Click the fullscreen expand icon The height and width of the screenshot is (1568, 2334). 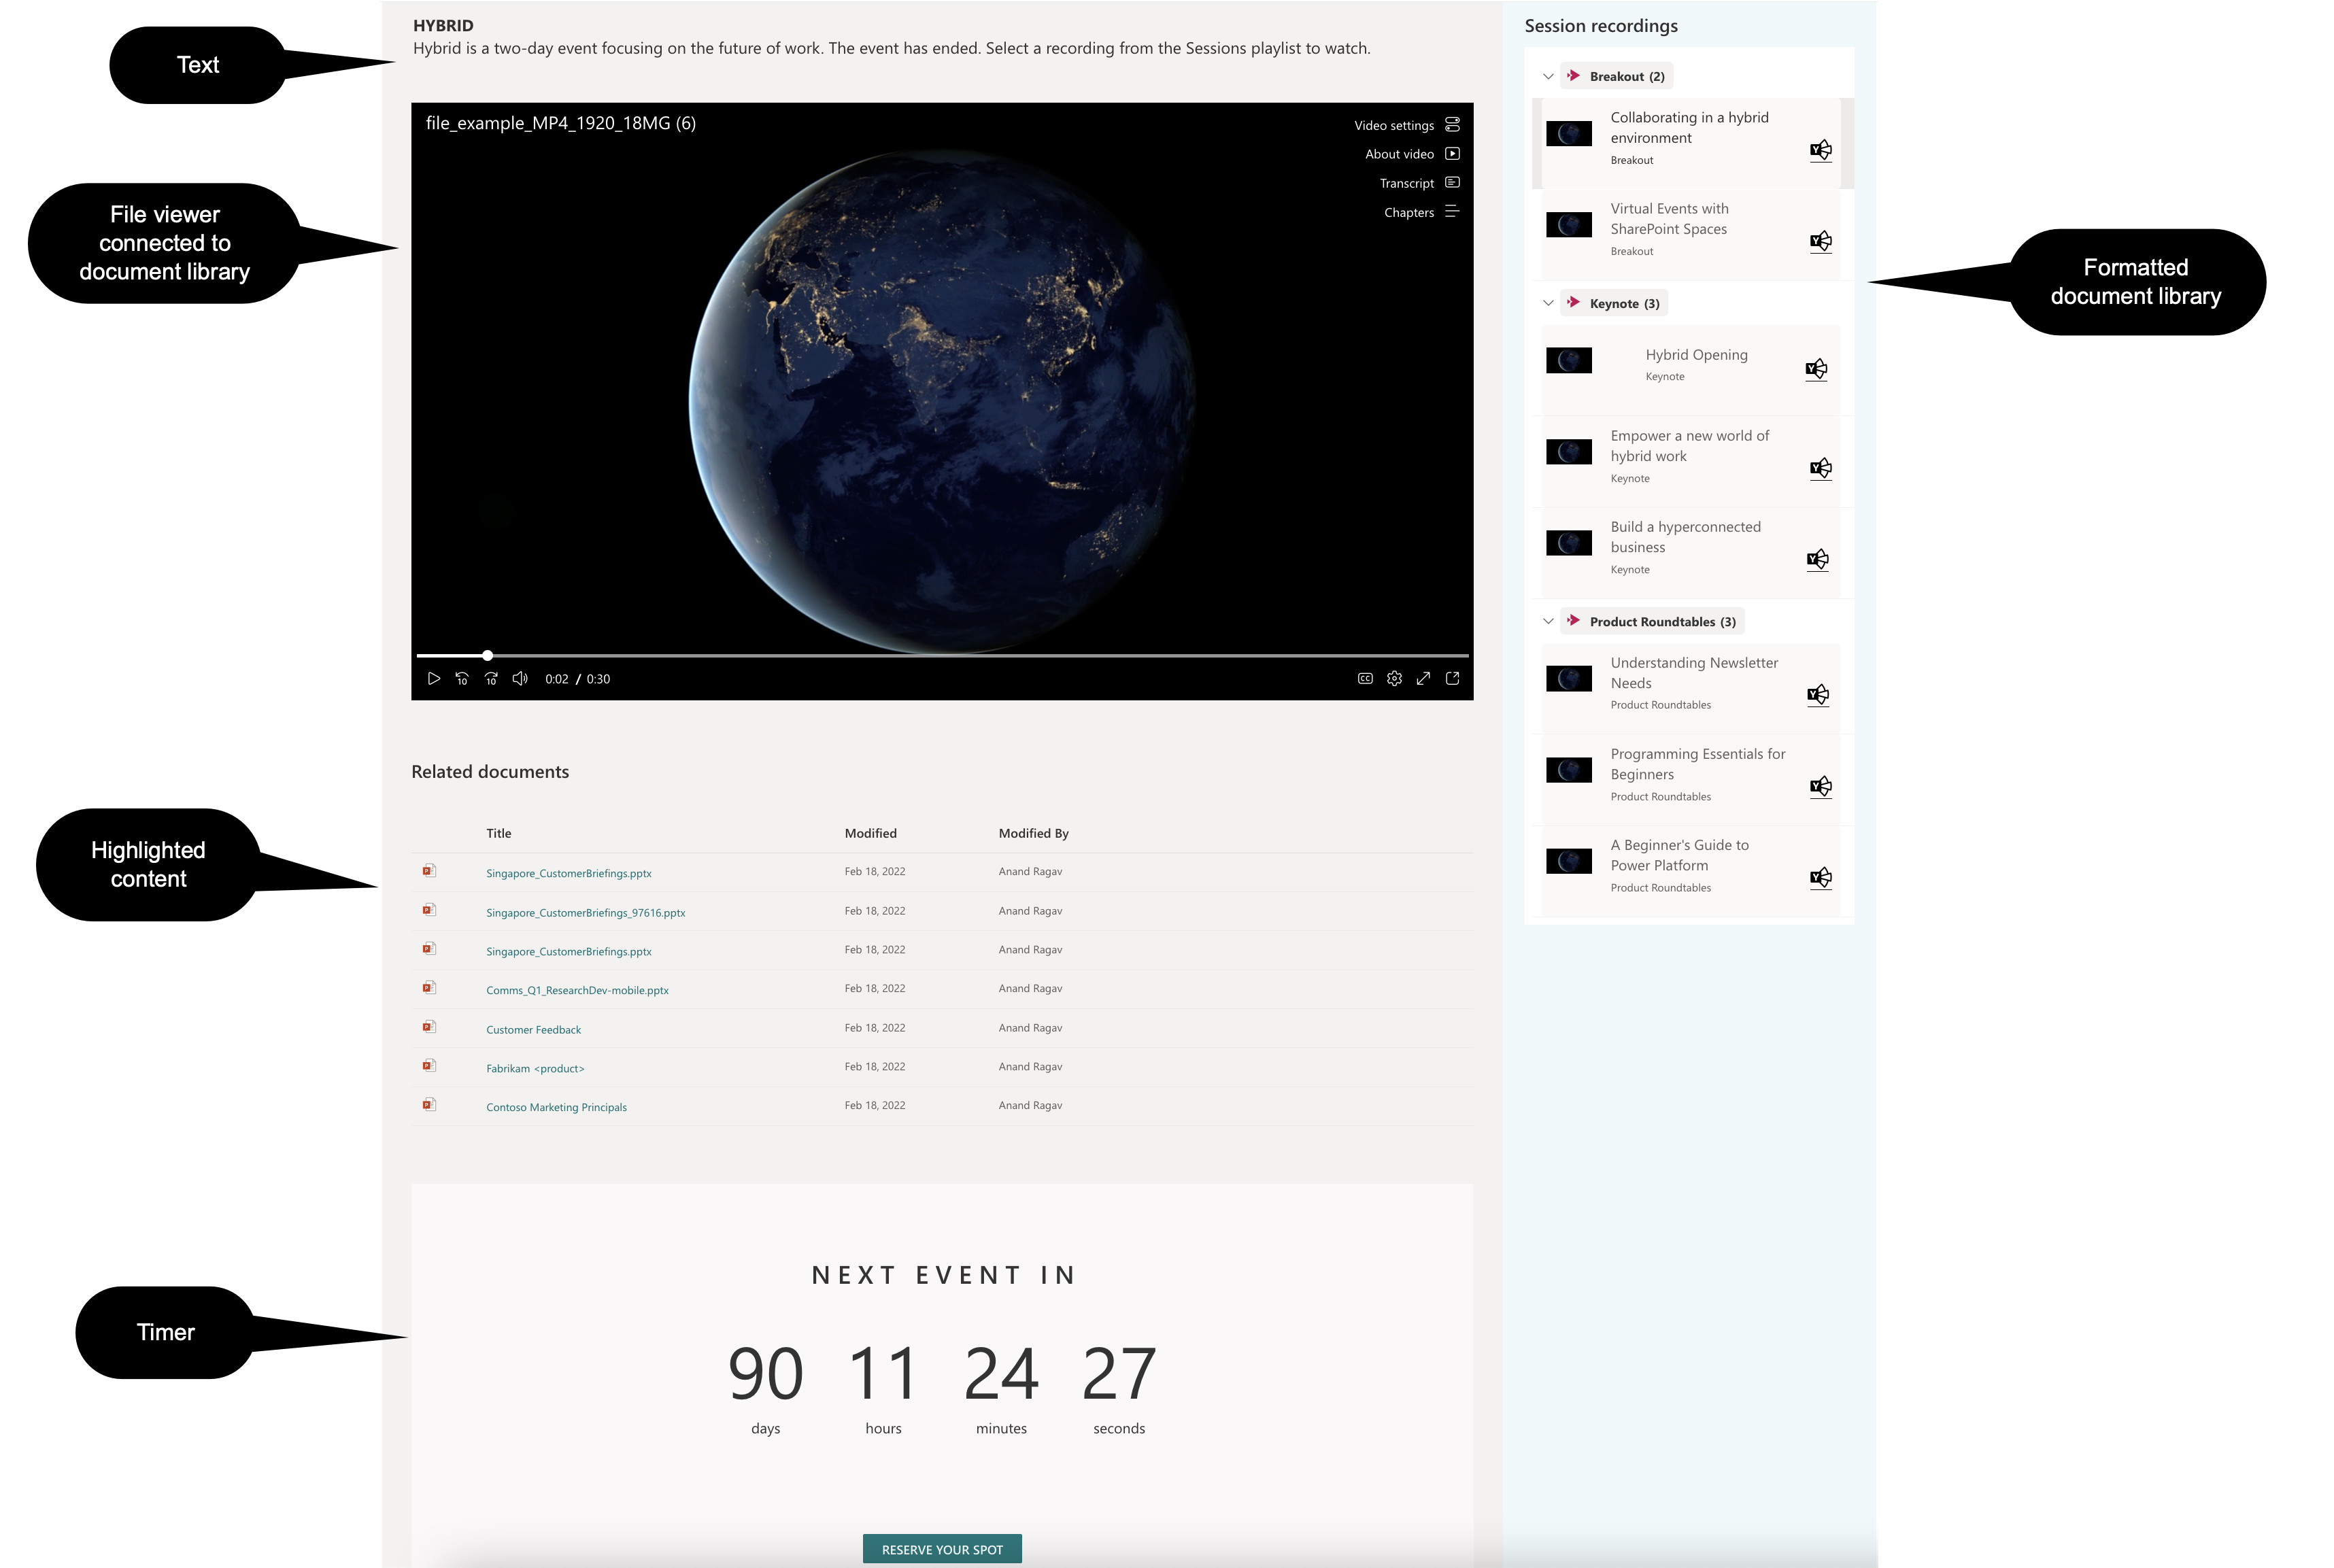click(1426, 679)
